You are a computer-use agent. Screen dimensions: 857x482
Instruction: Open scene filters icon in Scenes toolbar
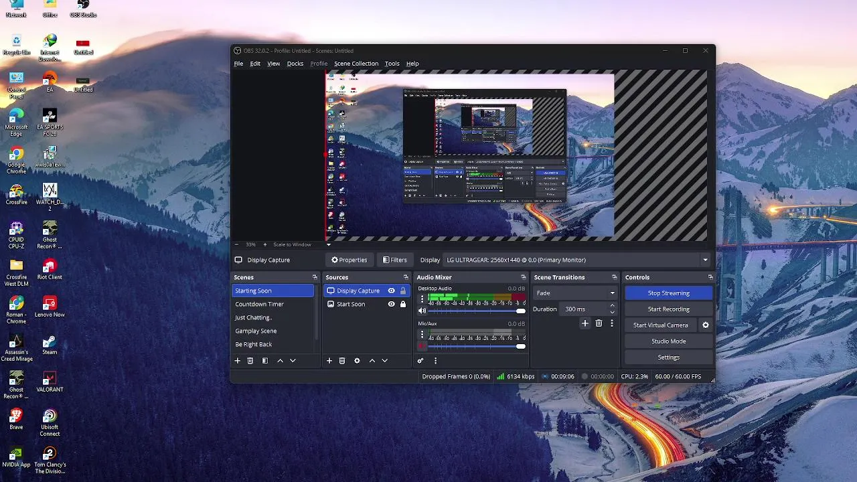[x=265, y=361]
